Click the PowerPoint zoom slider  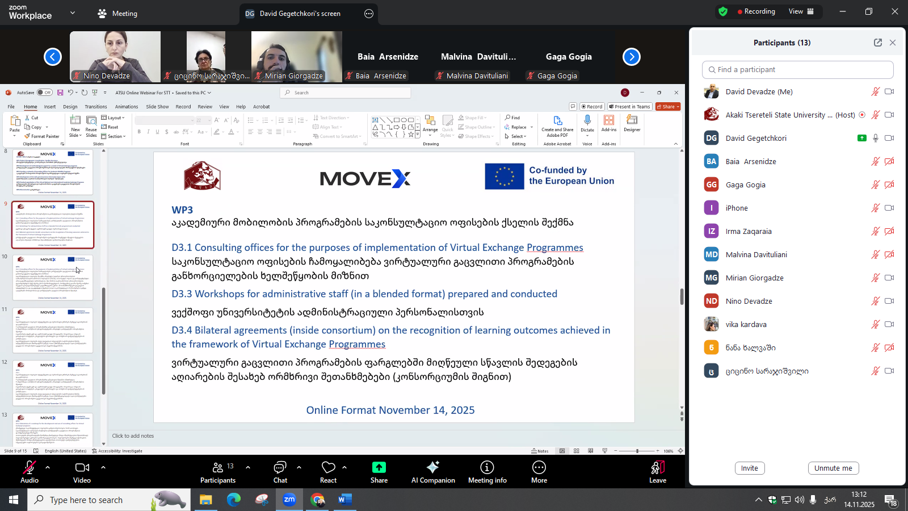(637, 451)
